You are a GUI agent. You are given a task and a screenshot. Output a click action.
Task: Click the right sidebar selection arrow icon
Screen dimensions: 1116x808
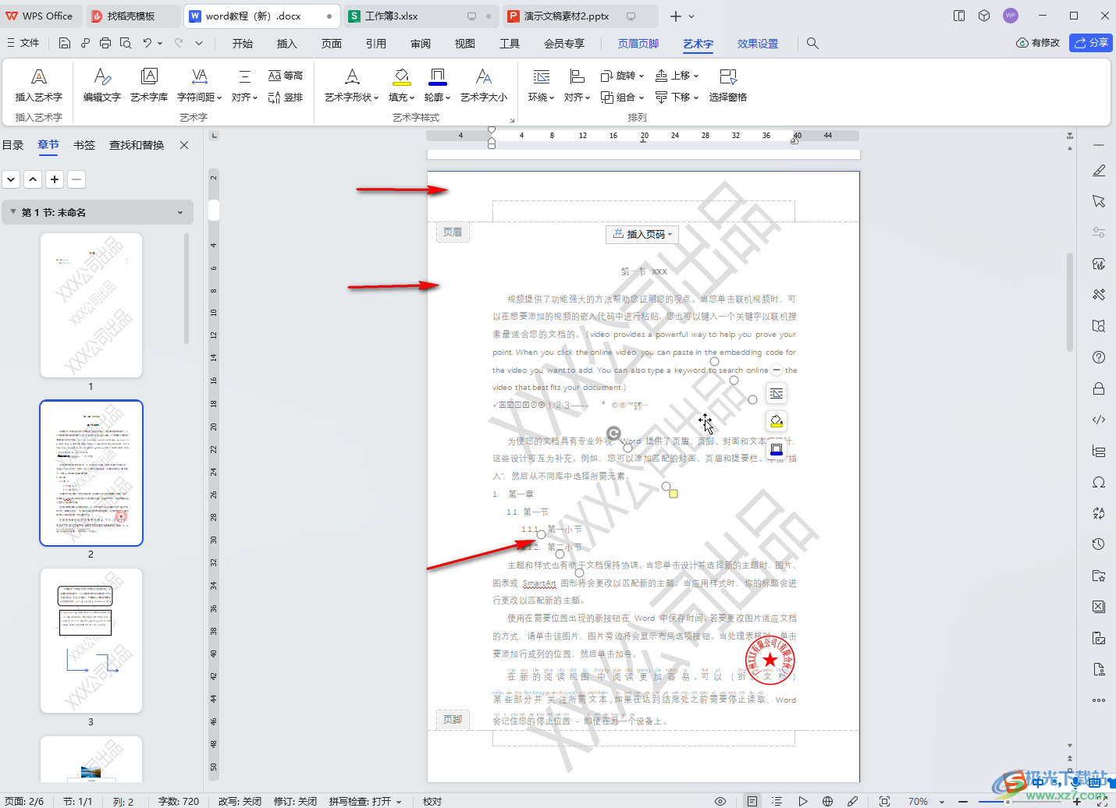[x=1099, y=201]
